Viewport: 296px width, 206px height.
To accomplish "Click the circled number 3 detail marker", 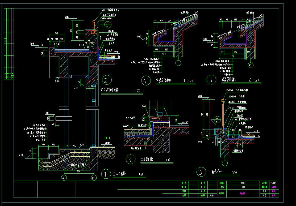I will click(131, 160).
